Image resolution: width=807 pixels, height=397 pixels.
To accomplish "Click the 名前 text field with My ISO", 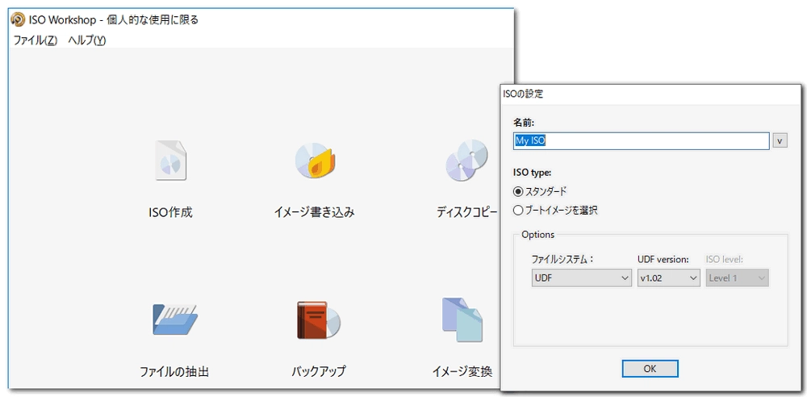I will pyautogui.click(x=641, y=140).
